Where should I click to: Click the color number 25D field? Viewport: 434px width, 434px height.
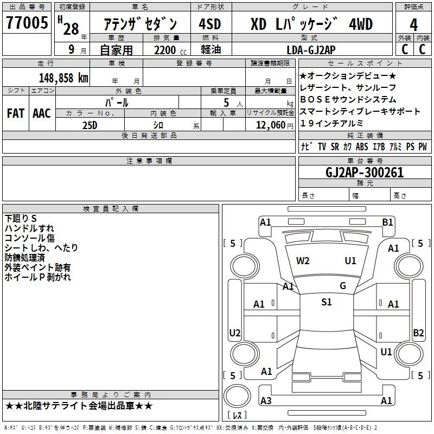tap(90, 125)
